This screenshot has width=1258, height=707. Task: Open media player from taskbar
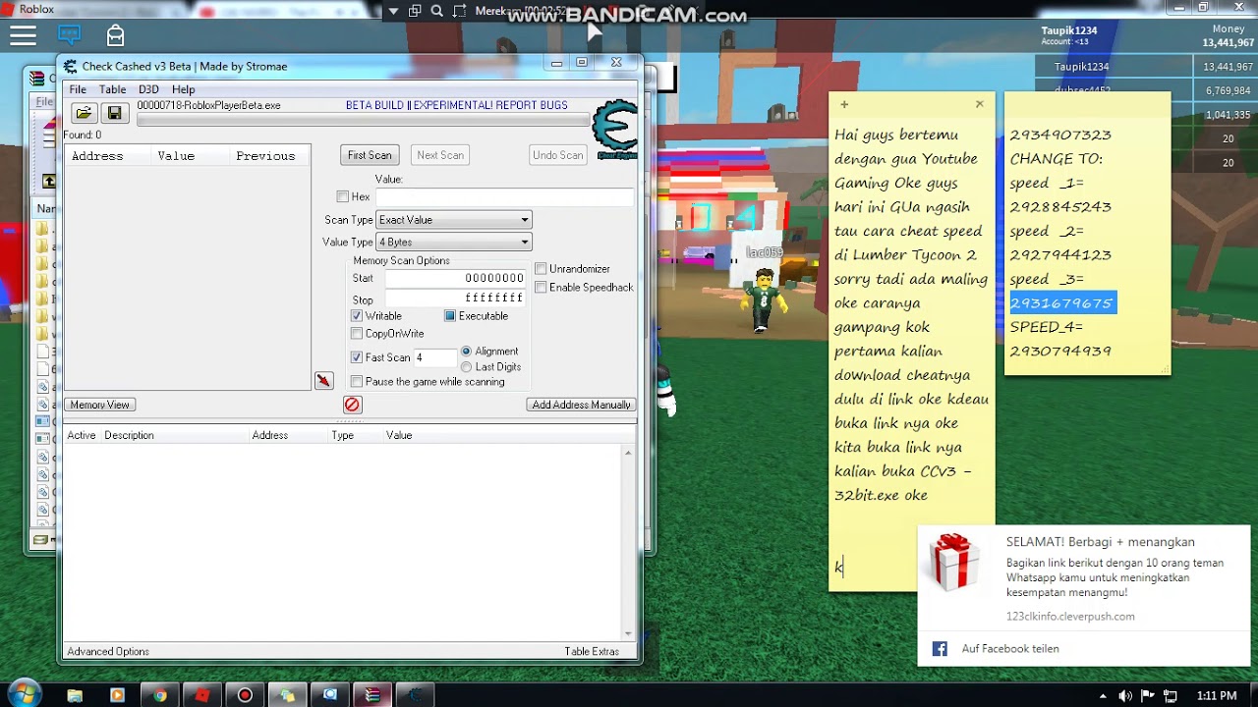coord(117,695)
